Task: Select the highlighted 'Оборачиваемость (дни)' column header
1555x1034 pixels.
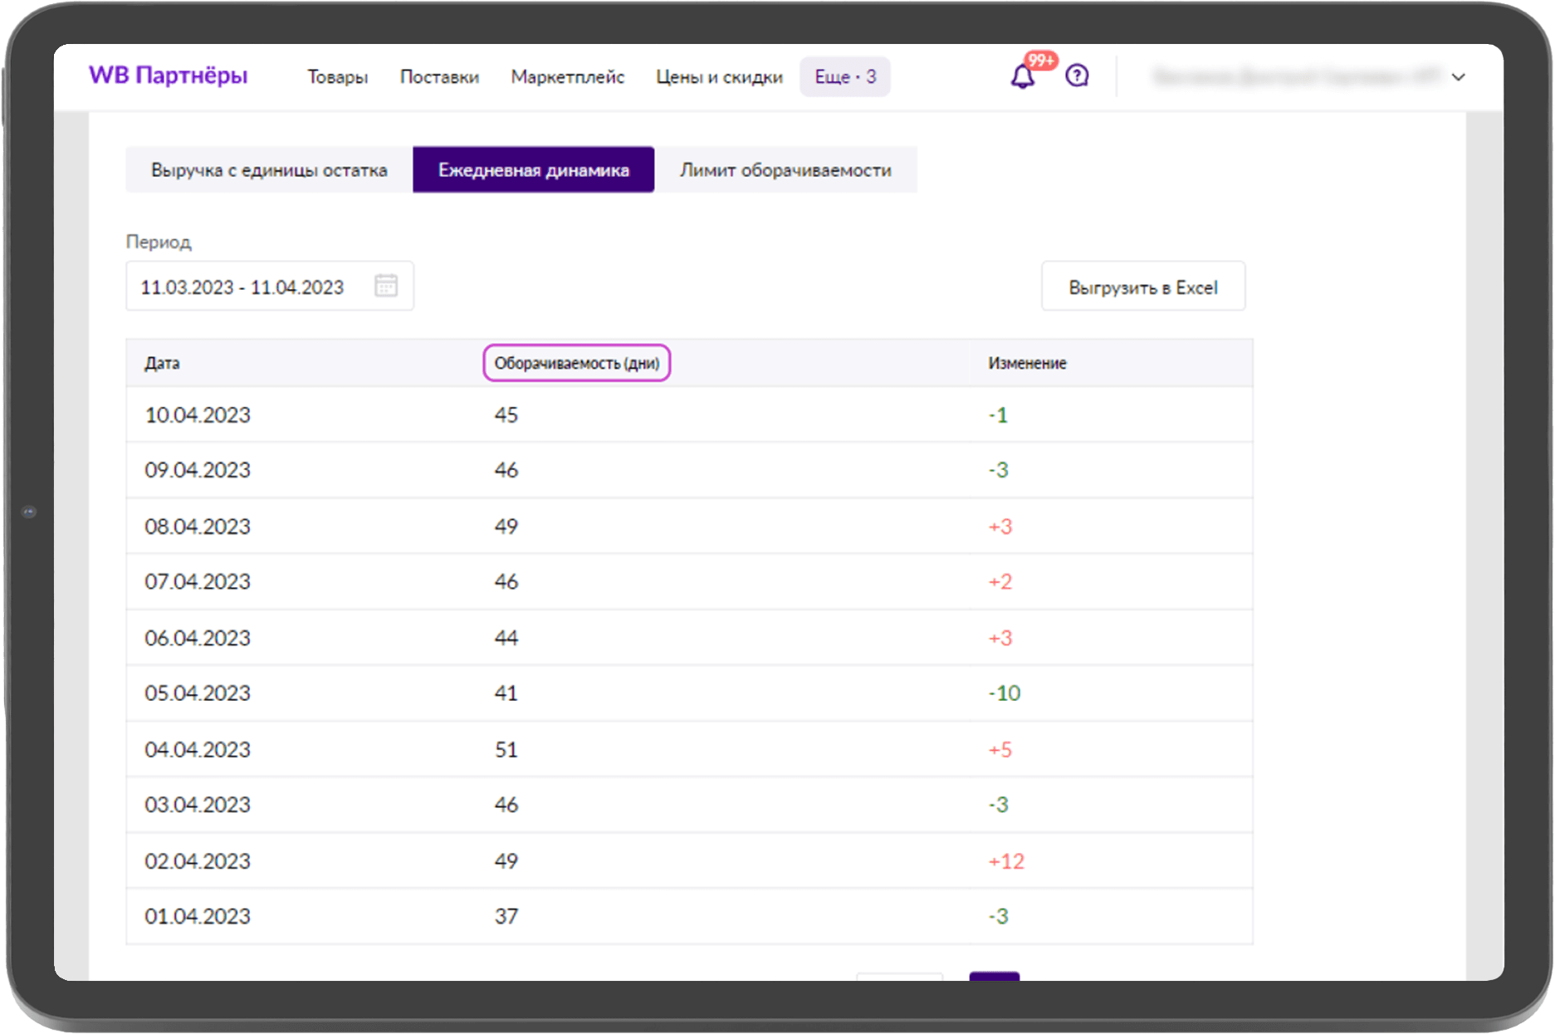Action: coord(577,363)
